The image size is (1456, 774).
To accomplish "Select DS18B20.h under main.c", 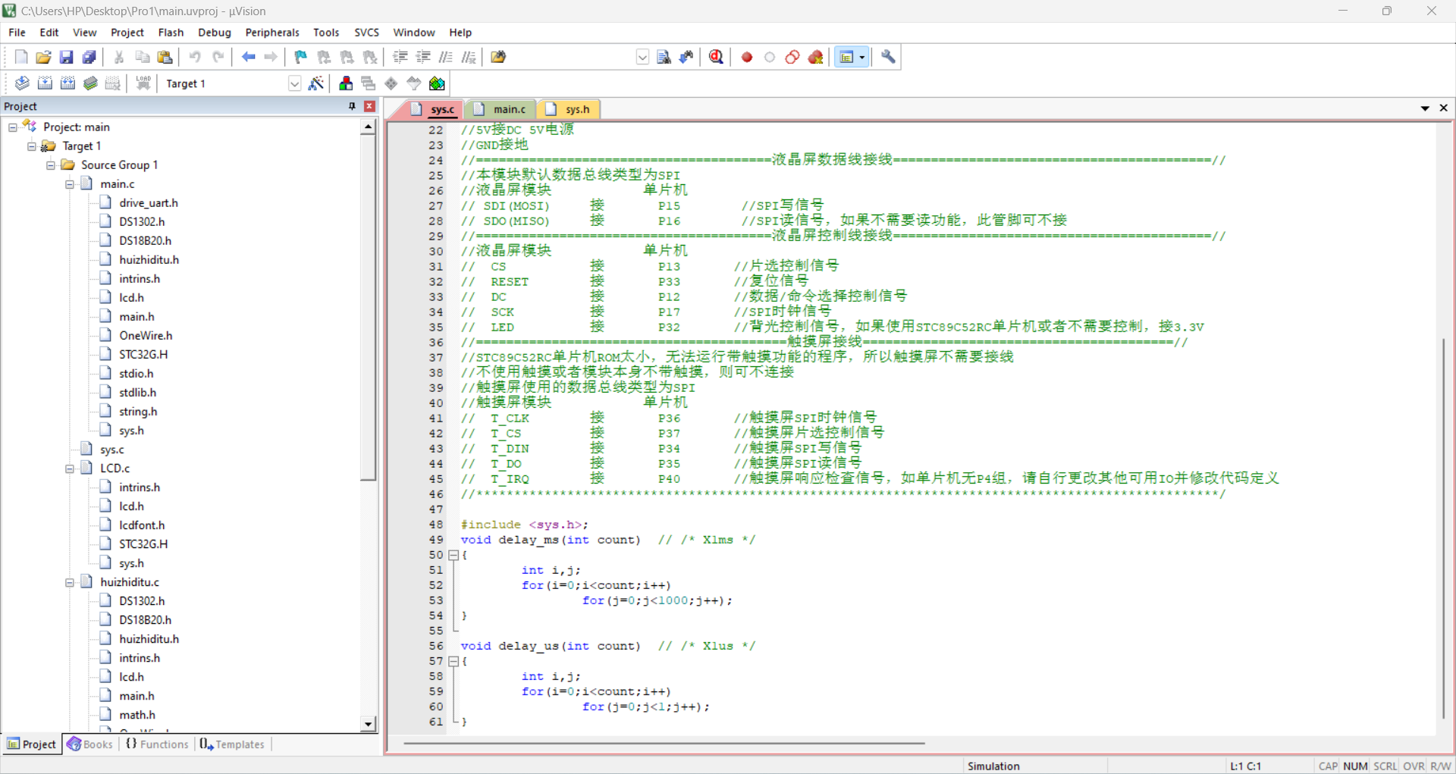I will [145, 241].
